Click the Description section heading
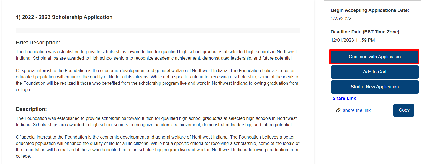Screen dimensions: 432x164 click(31, 109)
